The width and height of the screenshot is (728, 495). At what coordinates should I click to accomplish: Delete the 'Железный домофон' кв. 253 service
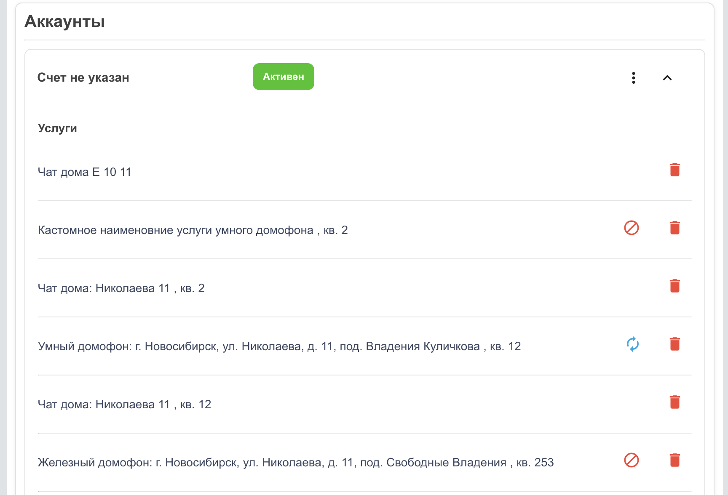pyautogui.click(x=674, y=460)
